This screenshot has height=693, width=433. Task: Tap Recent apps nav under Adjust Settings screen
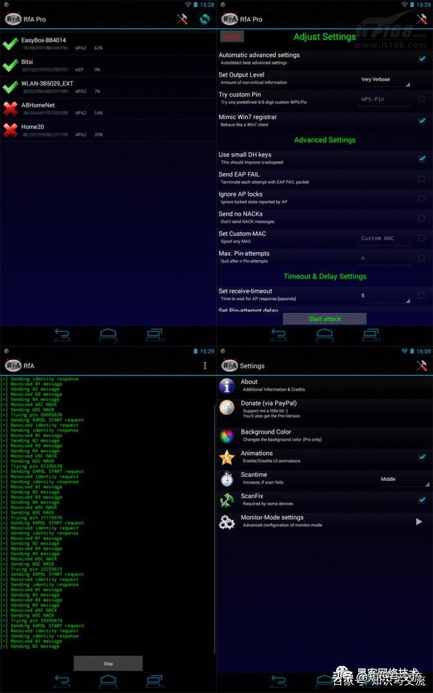click(371, 336)
